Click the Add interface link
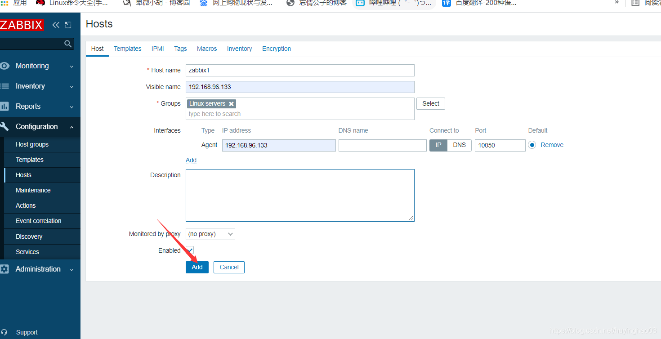This screenshot has height=339, width=661. click(x=191, y=160)
